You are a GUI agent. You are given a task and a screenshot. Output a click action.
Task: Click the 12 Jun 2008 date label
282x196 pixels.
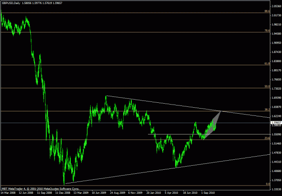26,193
